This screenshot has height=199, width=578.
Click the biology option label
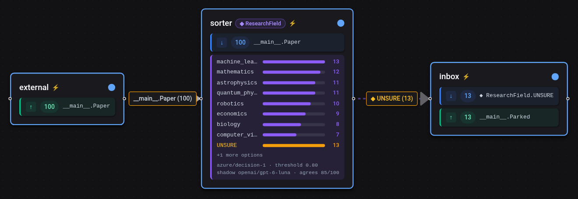pyautogui.click(x=229, y=124)
